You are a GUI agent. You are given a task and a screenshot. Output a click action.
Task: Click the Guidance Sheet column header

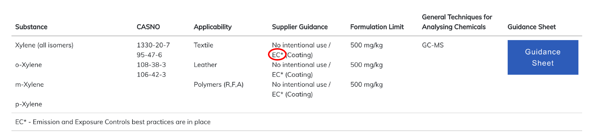(531, 27)
